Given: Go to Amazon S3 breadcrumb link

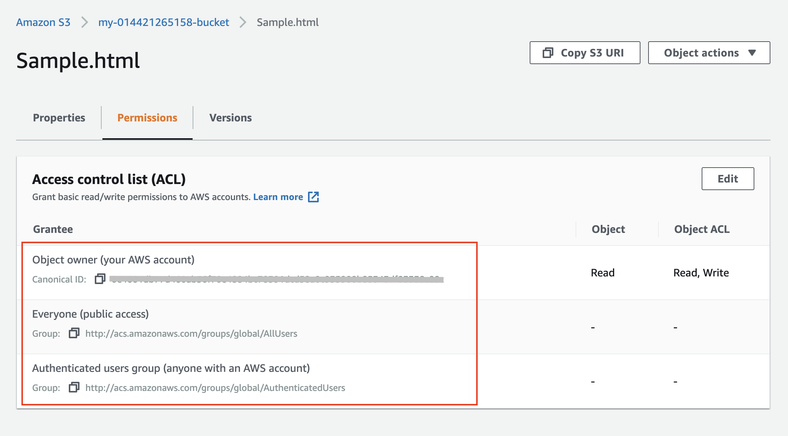Looking at the screenshot, I should [x=43, y=22].
